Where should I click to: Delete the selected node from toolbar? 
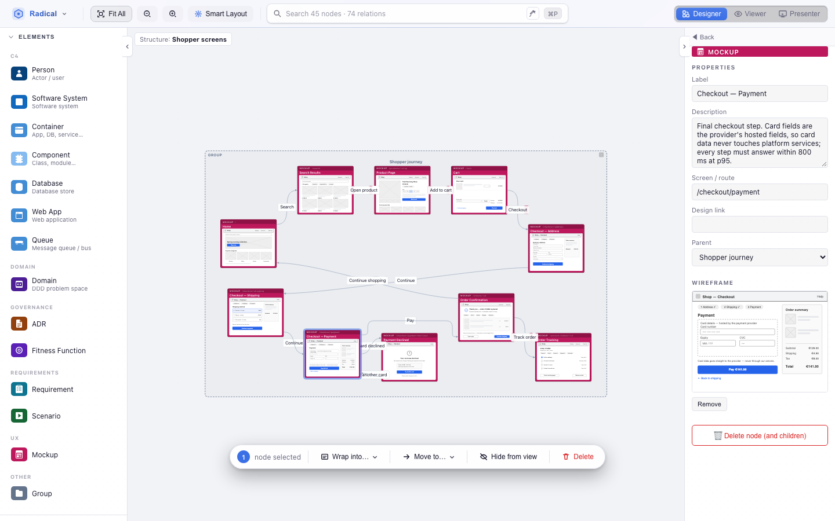click(x=578, y=457)
